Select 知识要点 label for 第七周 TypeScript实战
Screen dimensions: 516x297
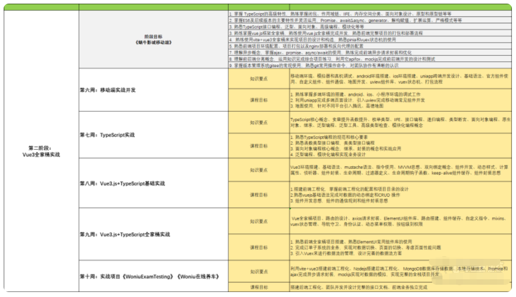coord(259,123)
